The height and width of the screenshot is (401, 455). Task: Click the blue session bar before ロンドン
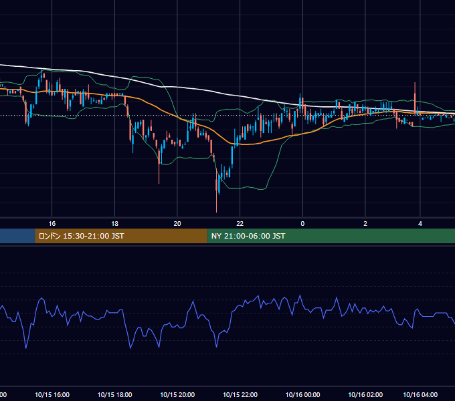[x=17, y=236]
